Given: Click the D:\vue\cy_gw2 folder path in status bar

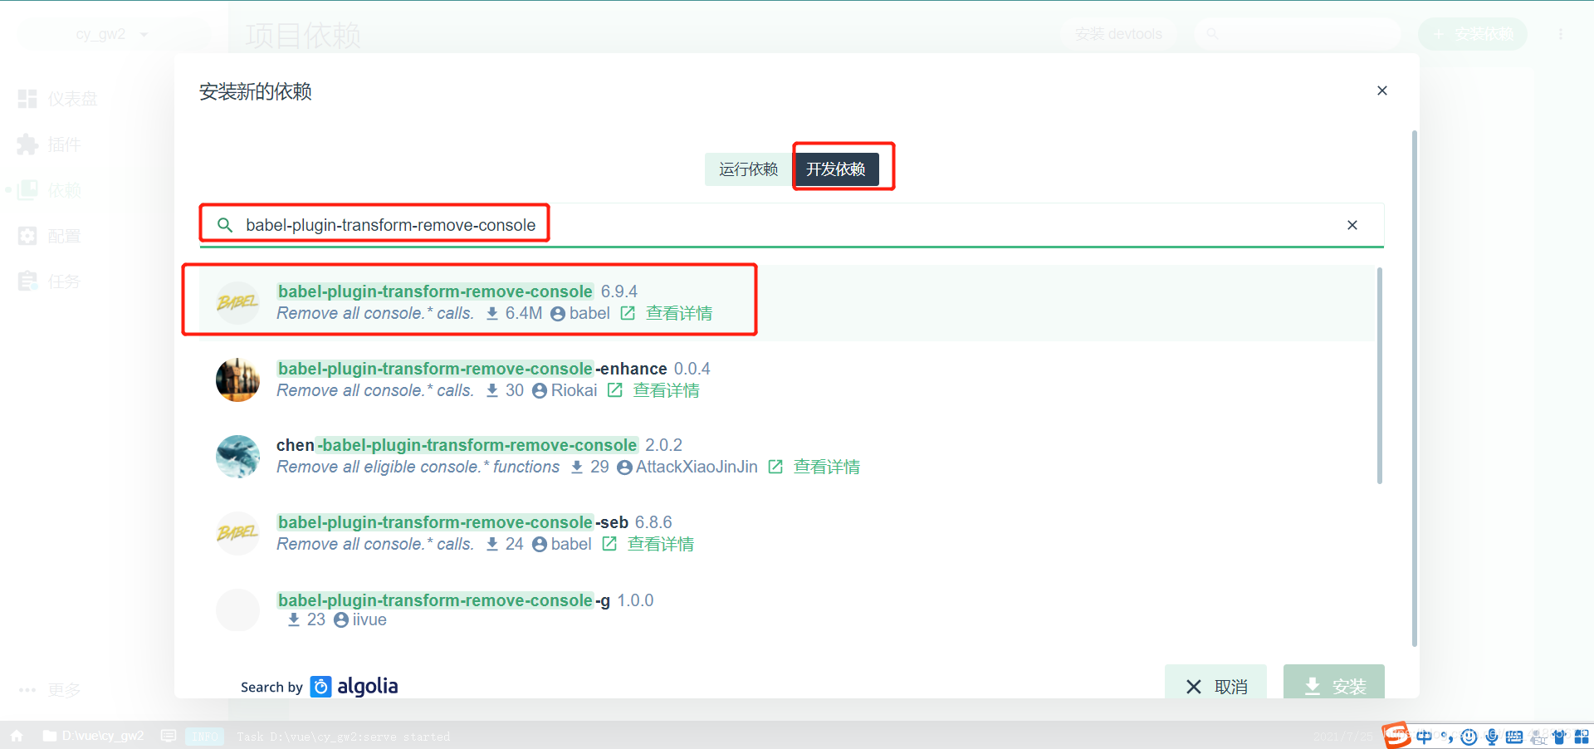Looking at the screenshot, I should pyautogui.click(x=94, y=736).
